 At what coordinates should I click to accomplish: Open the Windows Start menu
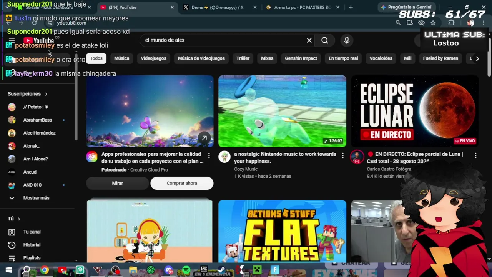8,270
